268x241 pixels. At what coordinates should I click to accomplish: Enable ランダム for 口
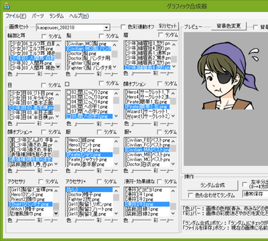101,83
